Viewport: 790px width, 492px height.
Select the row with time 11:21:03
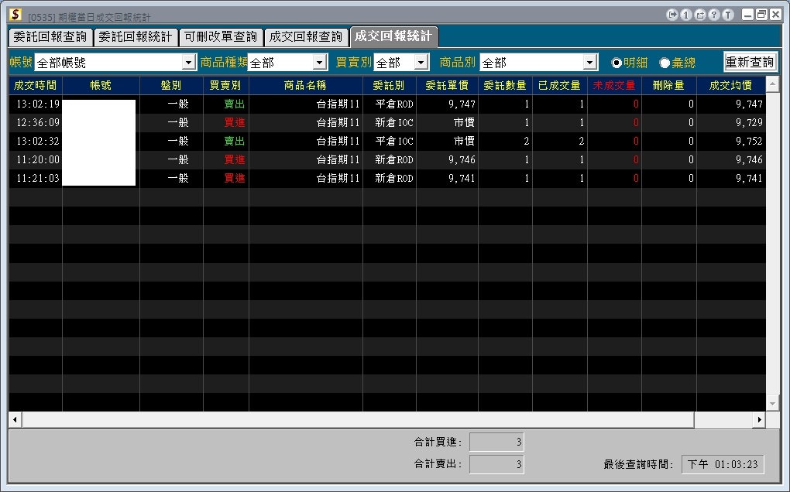387,179
